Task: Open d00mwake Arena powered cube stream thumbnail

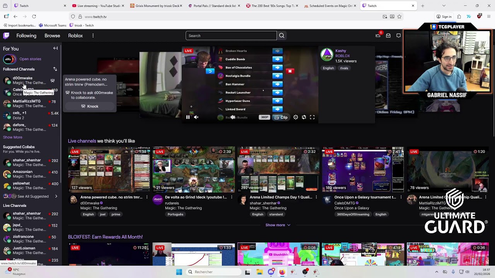Action: pos(109,169)
